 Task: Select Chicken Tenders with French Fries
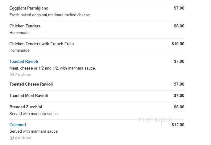click(x=42, y=44)
